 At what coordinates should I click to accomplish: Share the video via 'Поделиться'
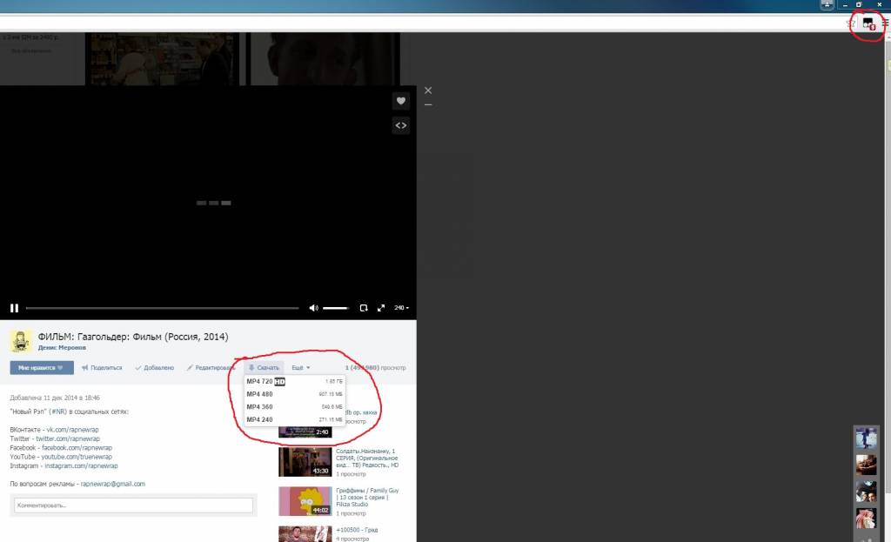[102, 368]
